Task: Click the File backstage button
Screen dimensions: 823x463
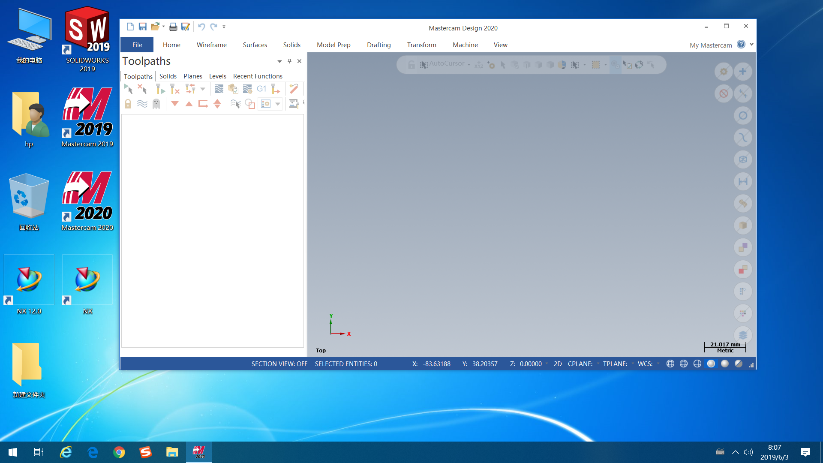Action: pos(137,45)
